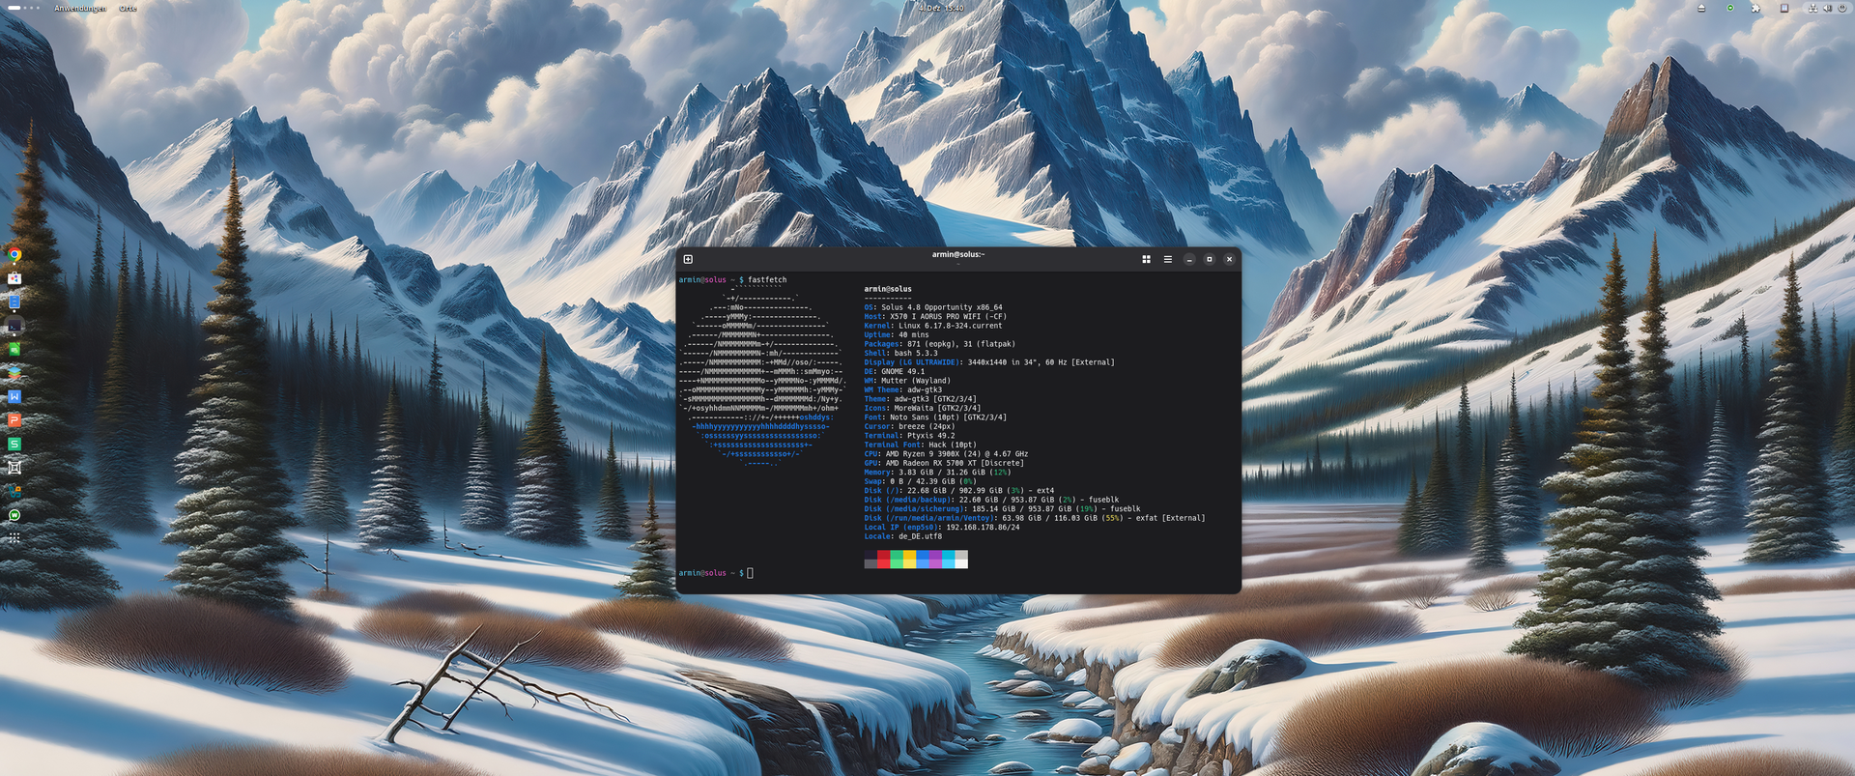Open the Orte menu in top bar

point(128,8)
